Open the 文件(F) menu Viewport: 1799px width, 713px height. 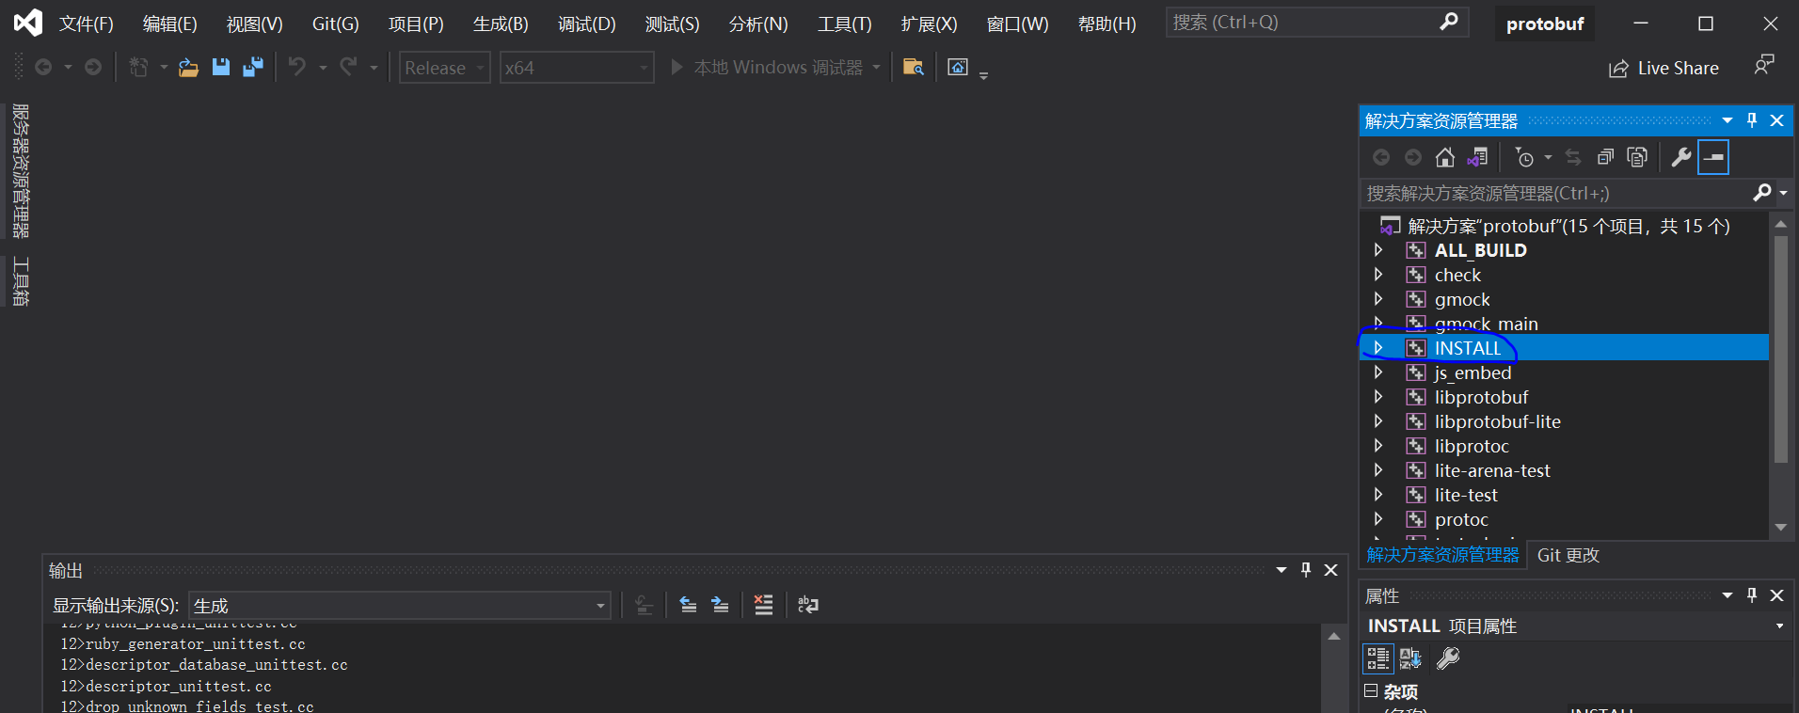point(87,24)
